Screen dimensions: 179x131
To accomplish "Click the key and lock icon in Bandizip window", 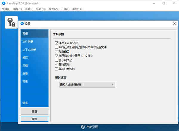I will pyautogui.click(x=11, y=22).
